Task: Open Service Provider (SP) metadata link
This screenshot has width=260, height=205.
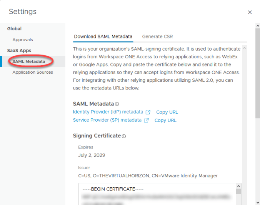Action: pos(107,120)
